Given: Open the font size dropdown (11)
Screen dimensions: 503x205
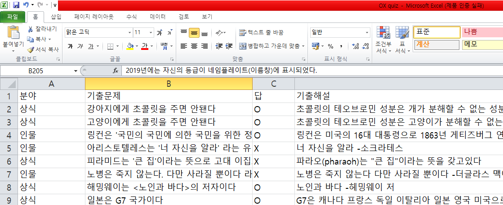Looking at the screenshot, I should pyautogui.click(x=151, y=33).
